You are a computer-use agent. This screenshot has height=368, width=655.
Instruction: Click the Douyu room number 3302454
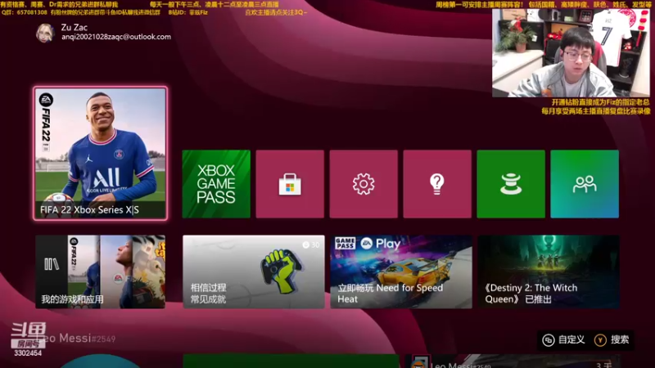tap(28, 353)
